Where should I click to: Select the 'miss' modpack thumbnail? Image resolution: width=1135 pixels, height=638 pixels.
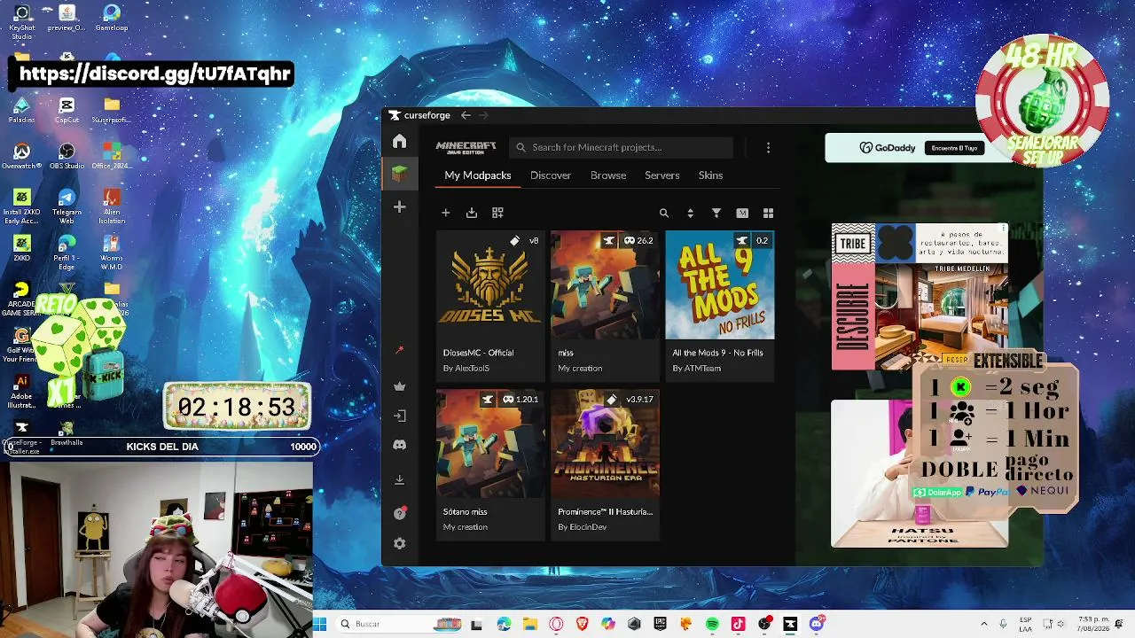coord(605,285)
